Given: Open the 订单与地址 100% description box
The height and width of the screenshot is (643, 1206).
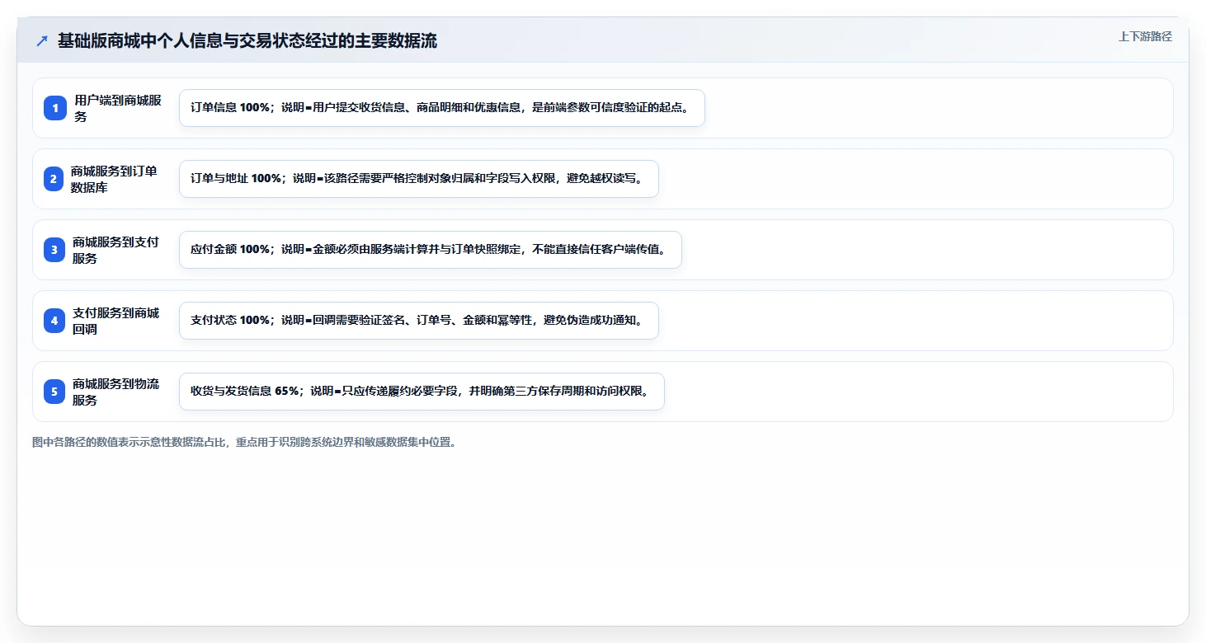Looking at the screenshot, I should [x=419, y=179].
